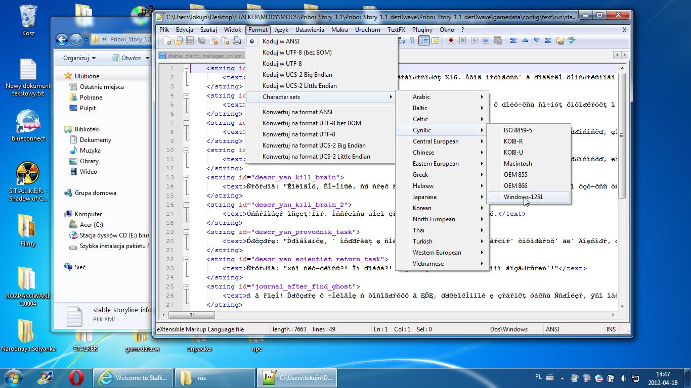Viewport: 691px width, 388px height.
Task: Expand the Character sets submenu
Action: click(x=321, y=97)
